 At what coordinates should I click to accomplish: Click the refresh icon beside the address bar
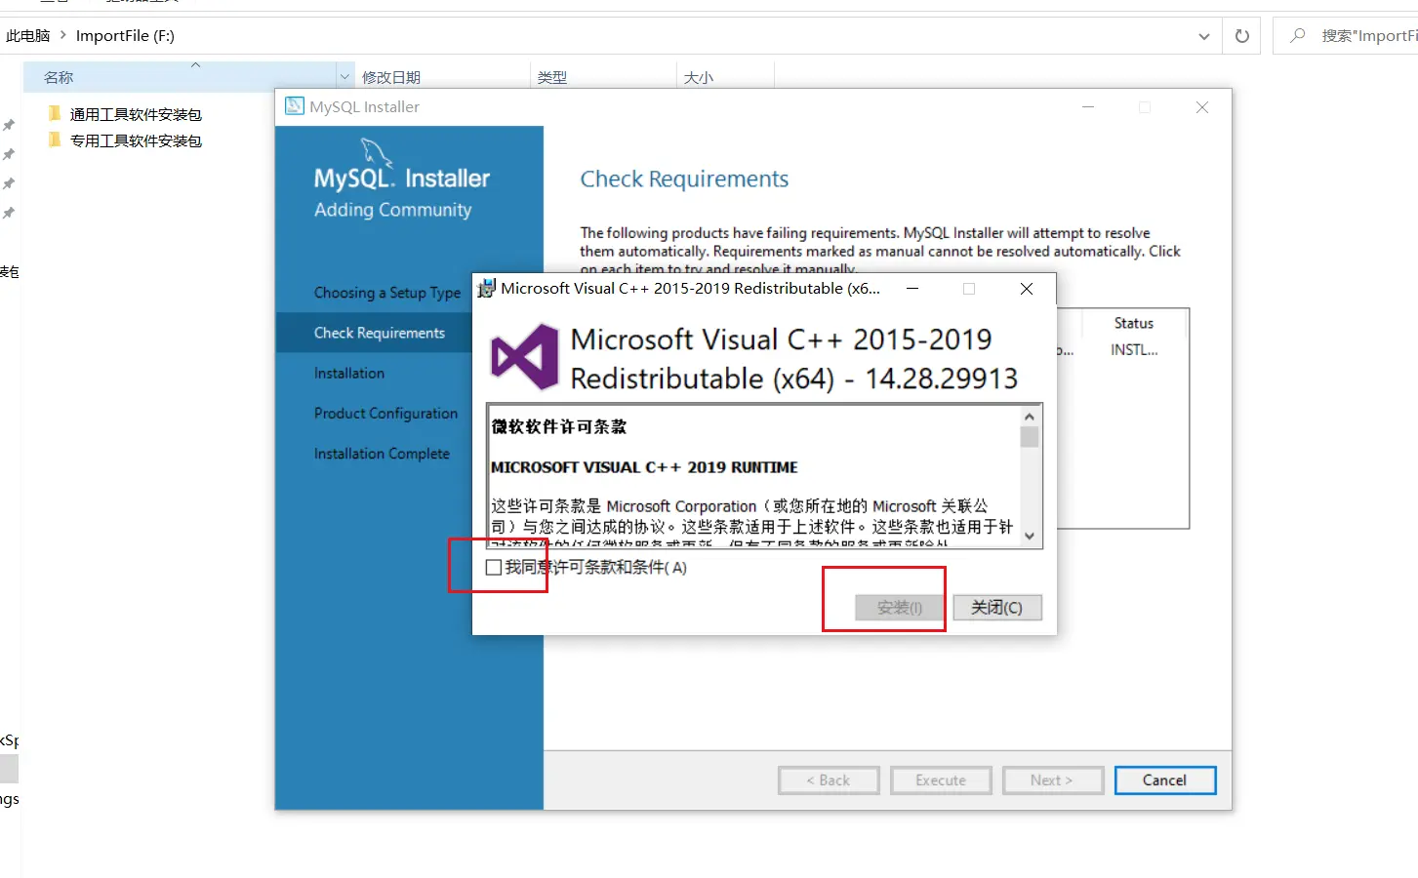point(1241,36)
